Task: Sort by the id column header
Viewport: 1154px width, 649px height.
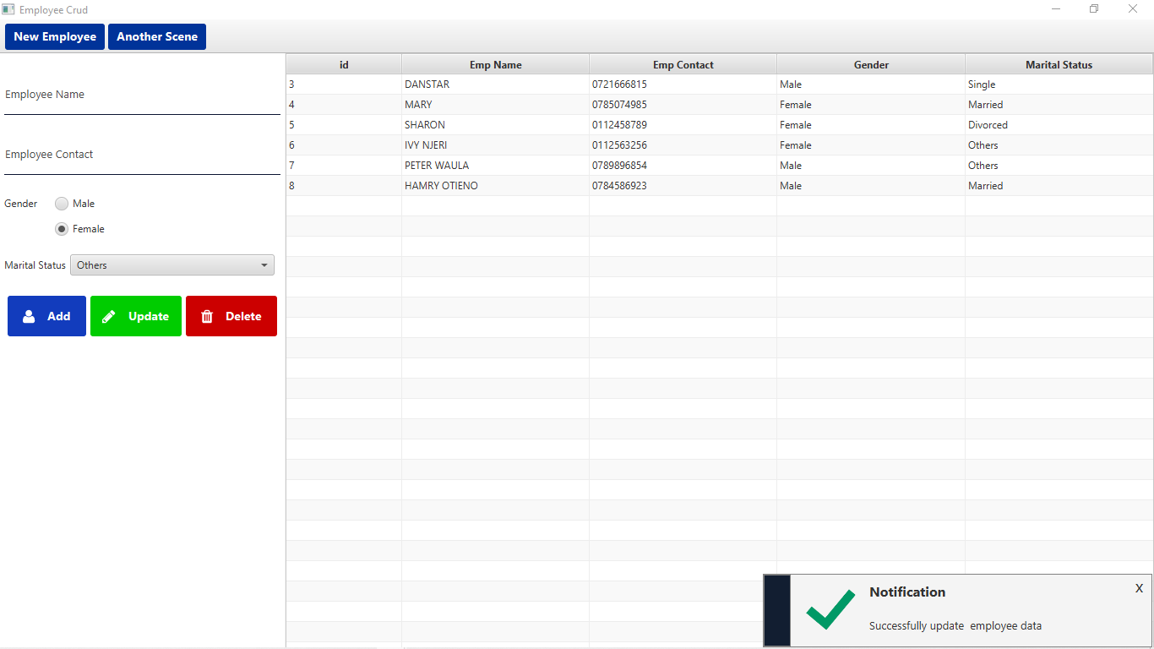Action: [344, 64]
